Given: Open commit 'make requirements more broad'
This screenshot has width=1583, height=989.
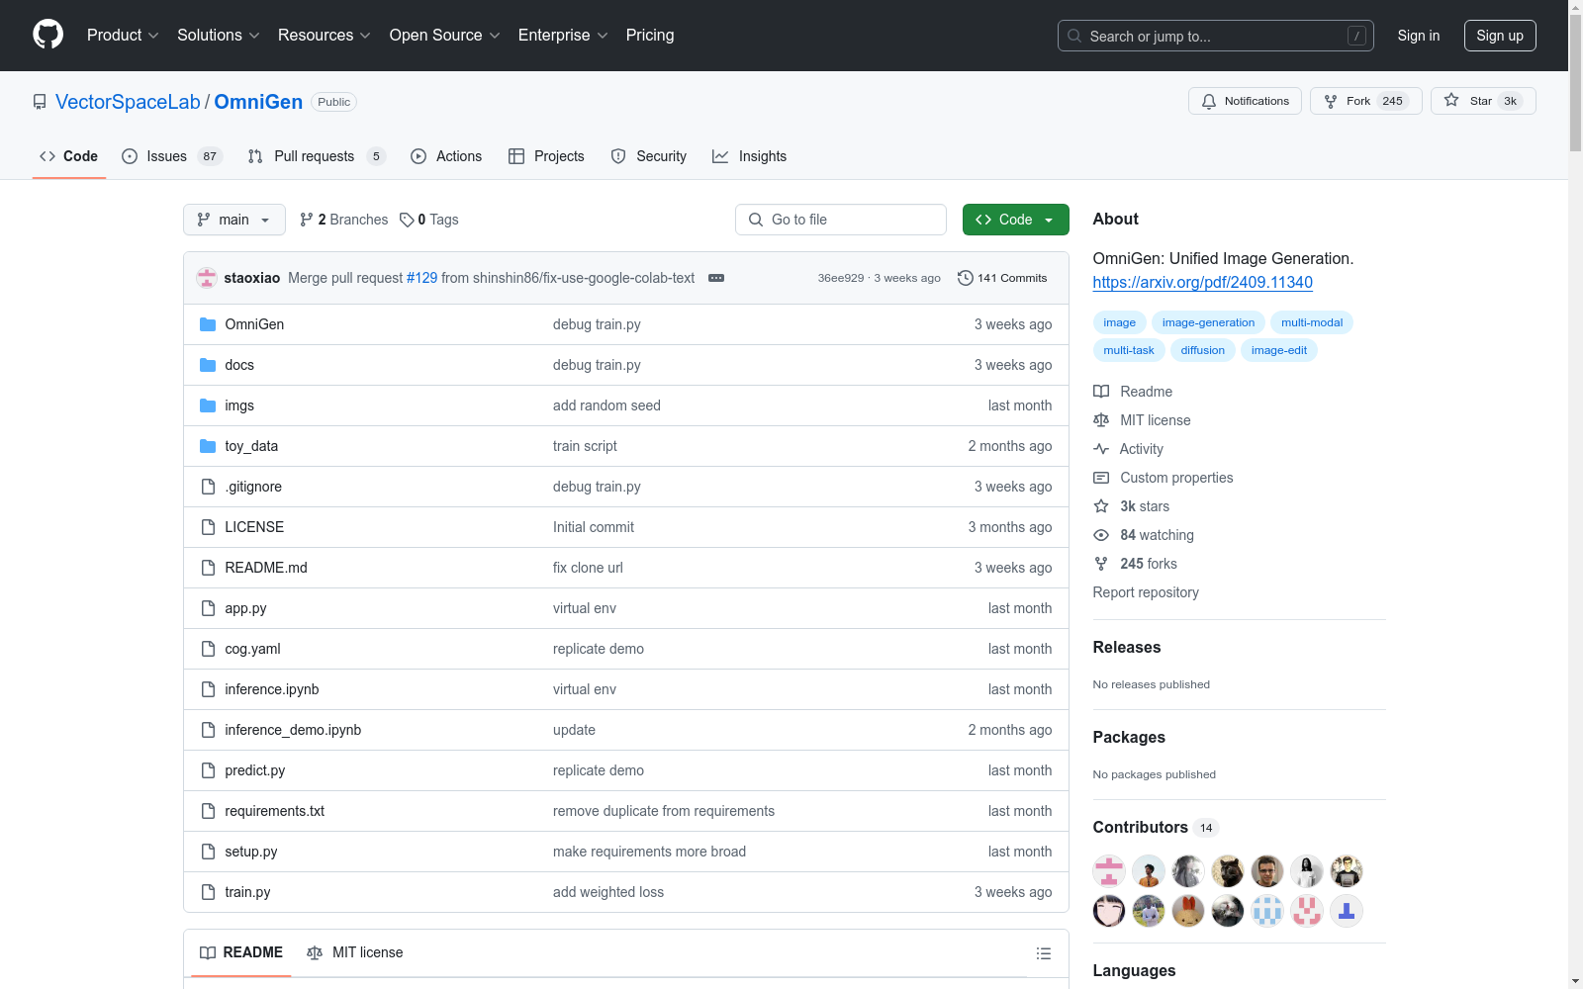Looking at the screenshot, I should click(649, 852).
